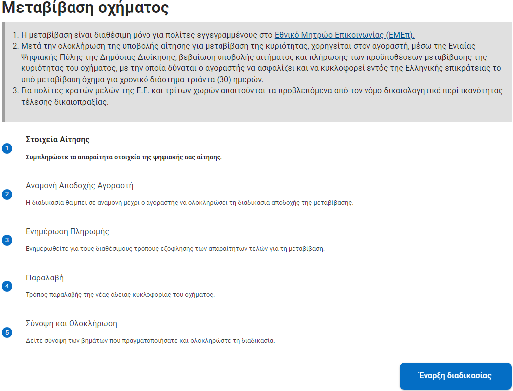Click the summary step description text

[150, 341]
